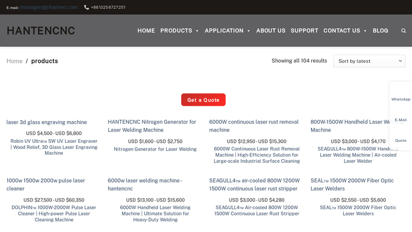Open ABOUT US page

271,30
